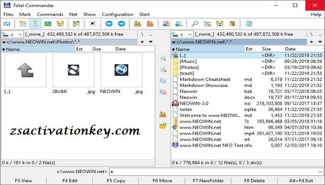This screenshot has width=325, height=185.
Task: Click the F6 Move button
Action: [x=162, y=181]
